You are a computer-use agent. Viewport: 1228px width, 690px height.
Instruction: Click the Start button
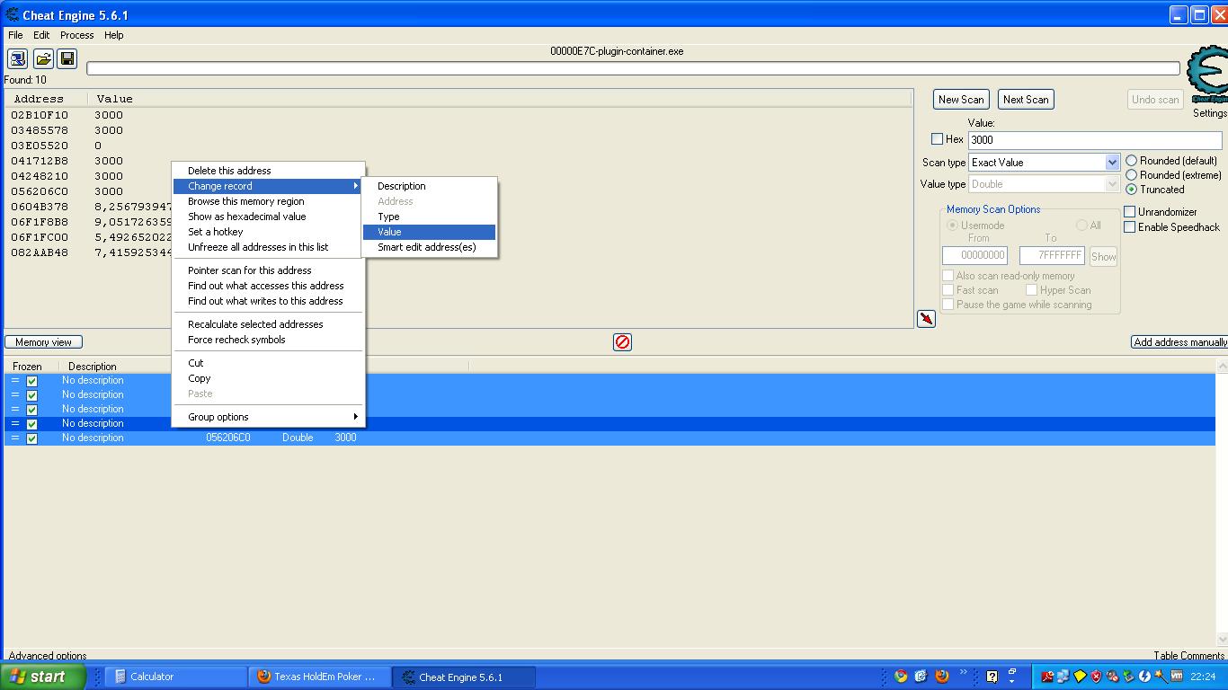[42, 677]
